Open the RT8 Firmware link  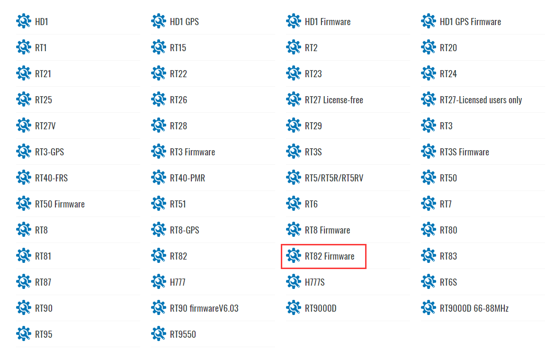tap(327, 230)
